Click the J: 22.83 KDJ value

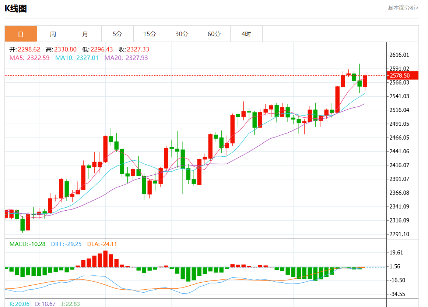point(70,304)
